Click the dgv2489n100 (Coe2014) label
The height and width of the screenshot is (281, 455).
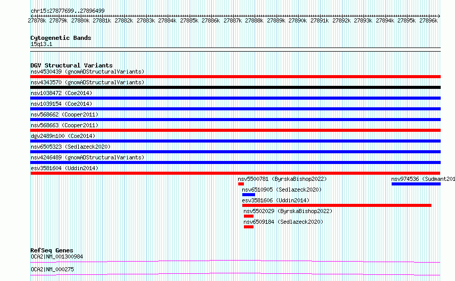click(x=63, y=136)
